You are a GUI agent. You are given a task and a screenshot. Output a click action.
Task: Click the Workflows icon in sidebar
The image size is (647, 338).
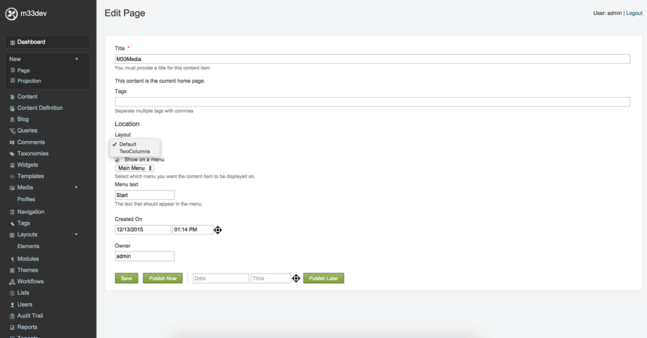[x=12, y=282]
